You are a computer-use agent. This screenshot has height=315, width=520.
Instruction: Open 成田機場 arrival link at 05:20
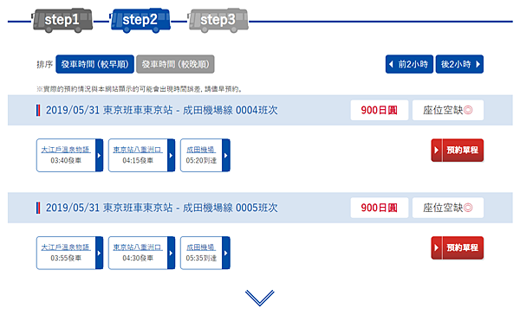(x=201, y=150)
